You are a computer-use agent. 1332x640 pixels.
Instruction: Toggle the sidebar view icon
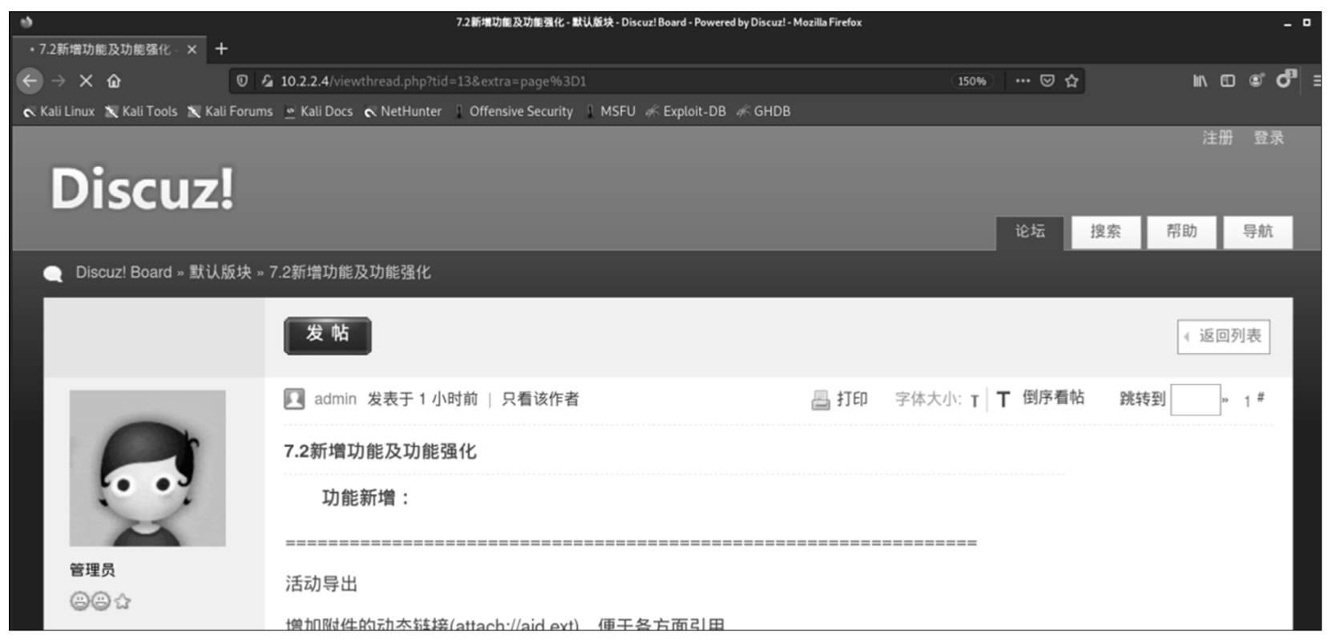click(1228, 81)
